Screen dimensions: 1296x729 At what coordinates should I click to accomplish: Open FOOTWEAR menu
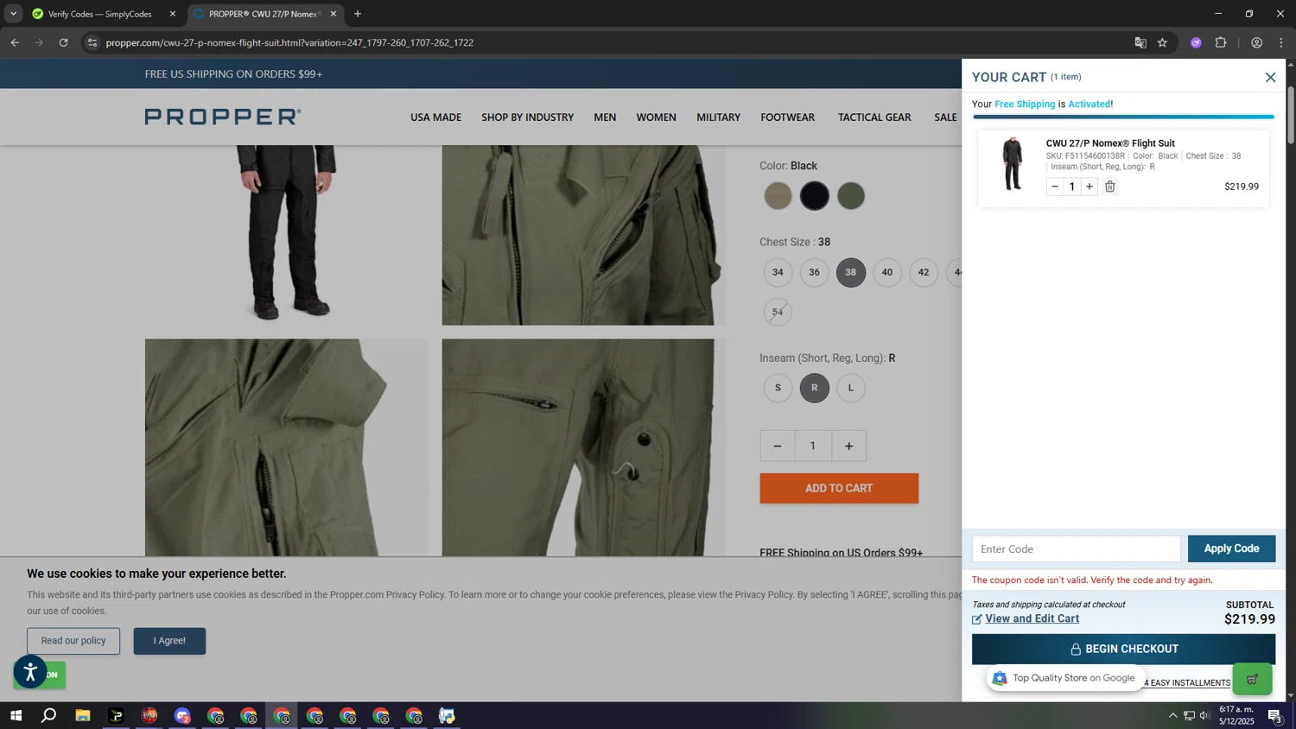coord(787,117)
